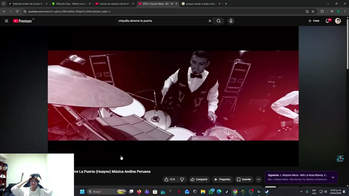Bookmark this page with the star

tap(313, 11)
